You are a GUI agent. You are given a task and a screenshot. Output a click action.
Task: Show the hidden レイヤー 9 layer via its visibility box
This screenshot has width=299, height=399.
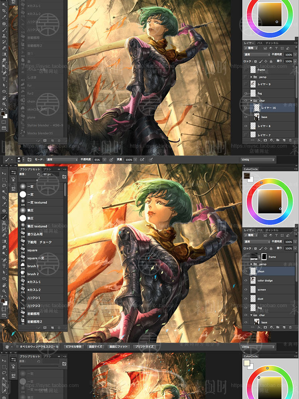(246, 84)
